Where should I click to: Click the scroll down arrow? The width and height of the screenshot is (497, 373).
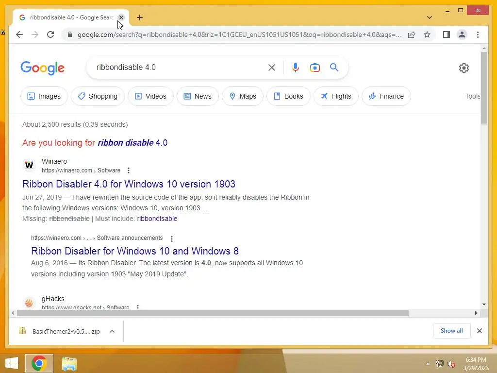[484, 305]
